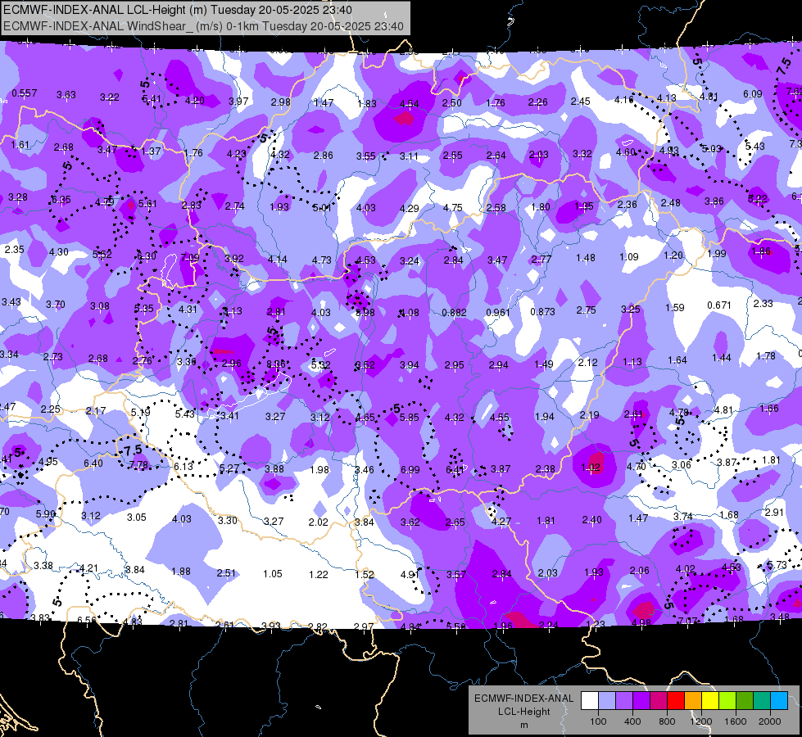The image size is (802, 737).
Task: Click the unit label "m" in the legend
Action: point(523,726)
